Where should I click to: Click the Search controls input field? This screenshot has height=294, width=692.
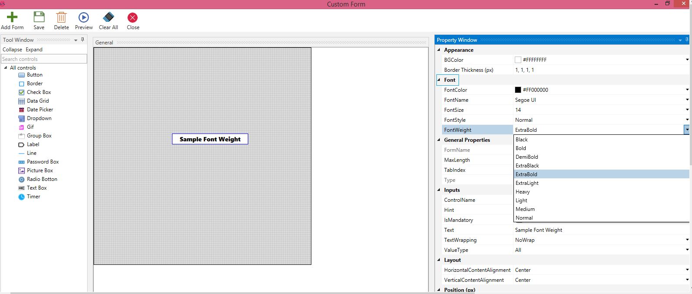[44, 59]
